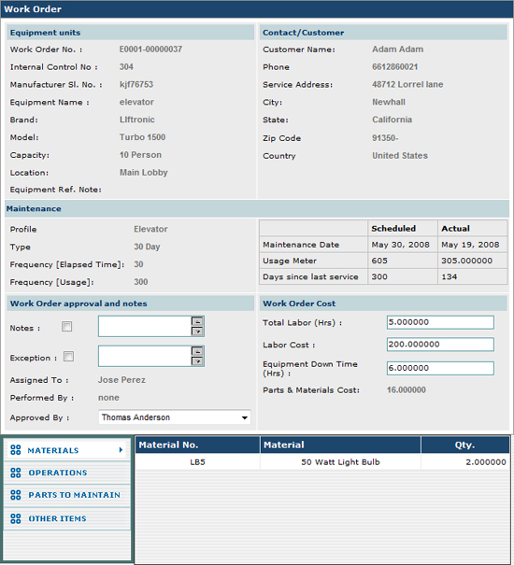
Task: Click Exception box scroll down arrow
Action: [197, 361]
